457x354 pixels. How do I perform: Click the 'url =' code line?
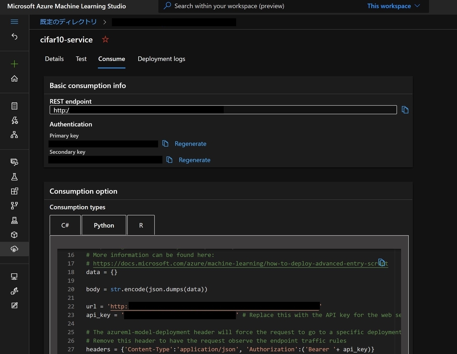click(204, 306)
